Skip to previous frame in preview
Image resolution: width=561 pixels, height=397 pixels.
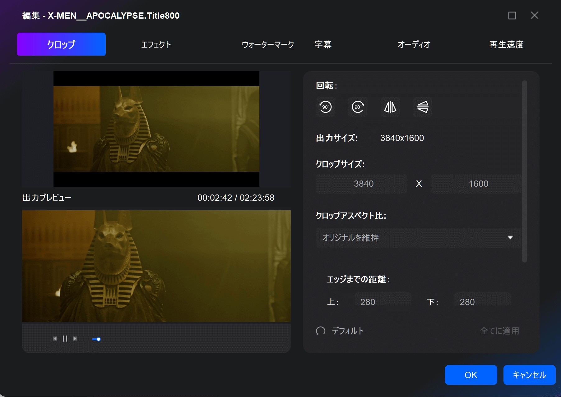point(55,339)
